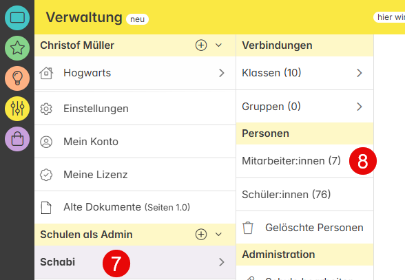Collapse the Schulen als Admin section chevron
Viewport: 405px width, 280px height.
click(x=218, y=235)
